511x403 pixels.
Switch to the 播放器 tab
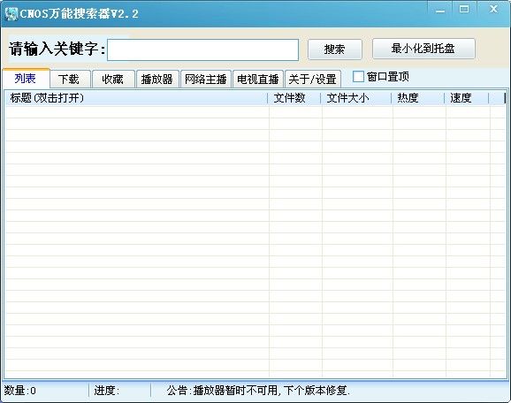pos(157,80)
